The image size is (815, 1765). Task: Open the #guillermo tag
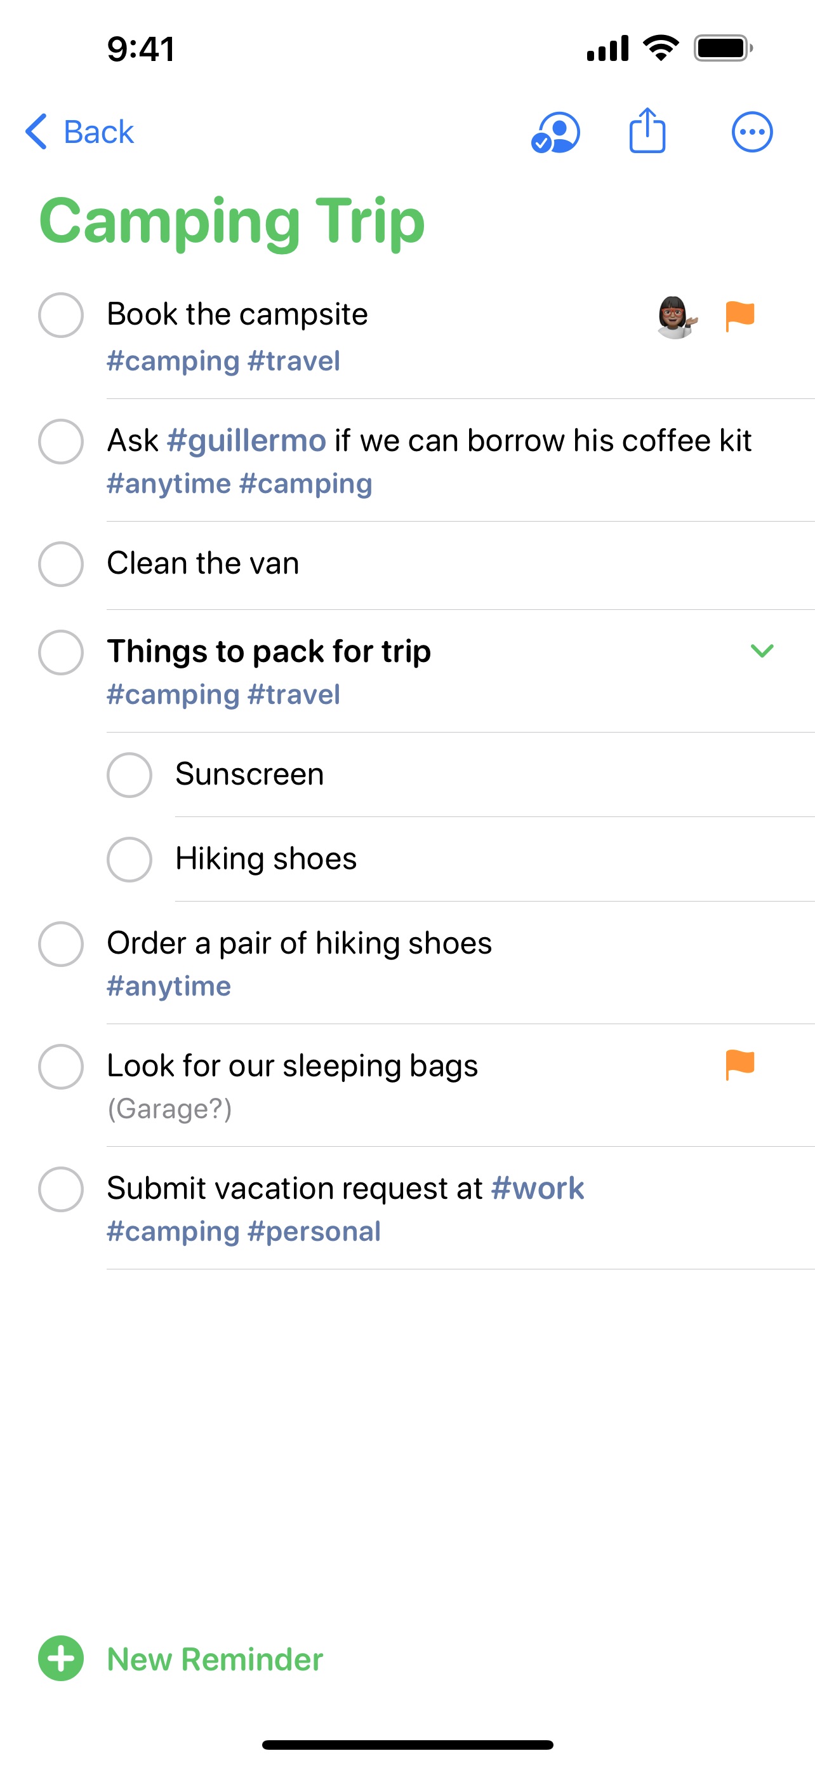(x=246, y=440)
